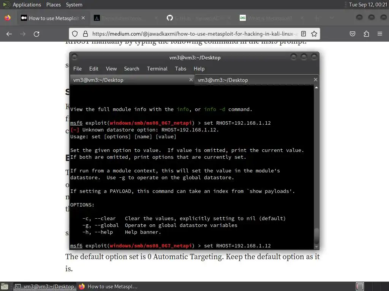Click the padlock site security icon
This screenshot has width=389, height=291.
point(85,34)
